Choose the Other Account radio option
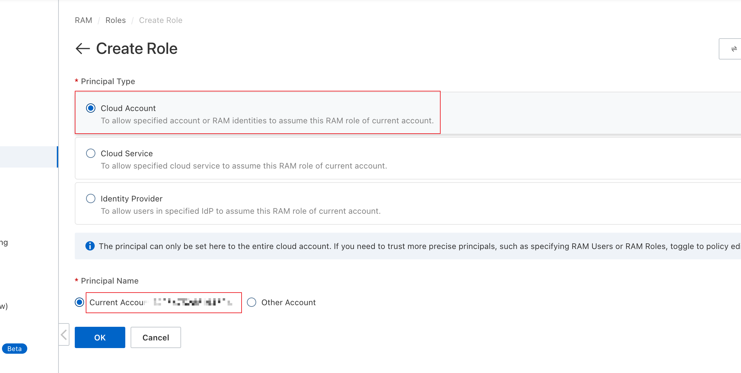The image size is (741, 373). click(x=252, y=302)
